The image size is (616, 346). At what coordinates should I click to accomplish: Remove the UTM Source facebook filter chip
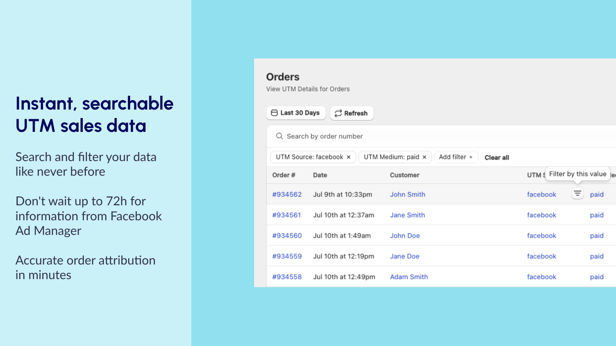[x=348, y=157]
